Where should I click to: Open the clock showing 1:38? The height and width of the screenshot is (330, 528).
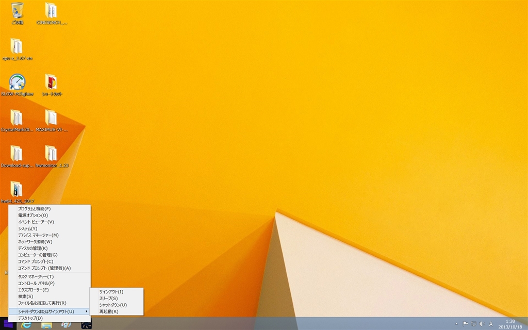point(510,324)
